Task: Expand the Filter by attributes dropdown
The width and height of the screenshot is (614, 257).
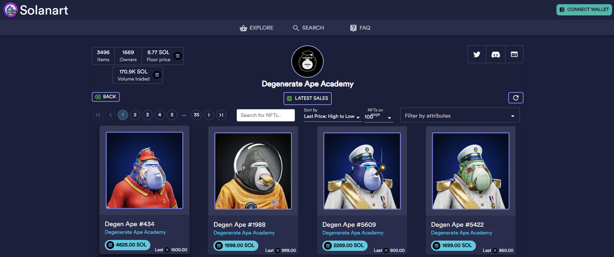Action: [x=460, y=115]
